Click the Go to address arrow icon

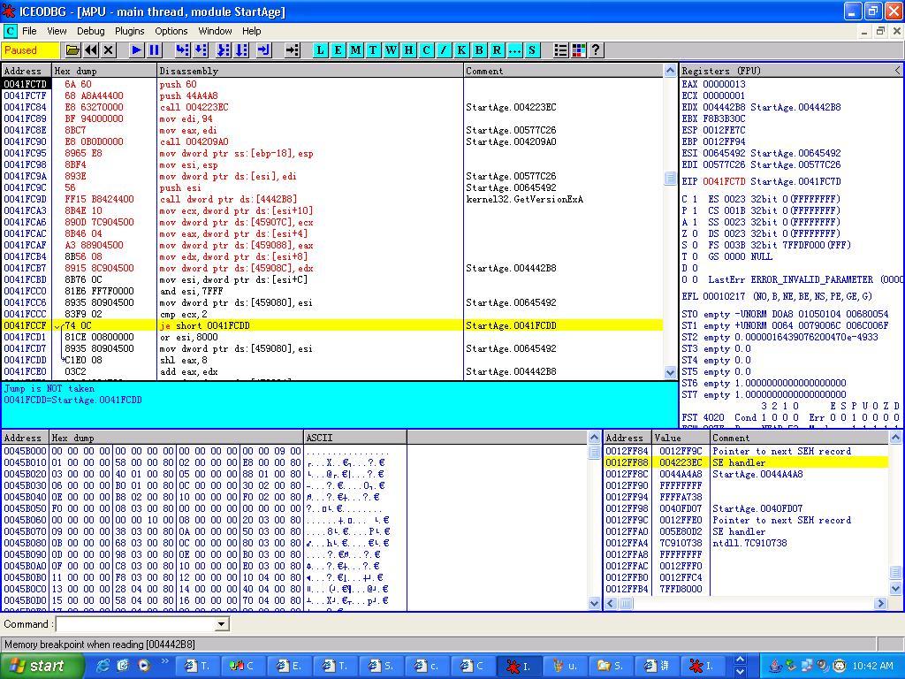click(x=292, y=50)
